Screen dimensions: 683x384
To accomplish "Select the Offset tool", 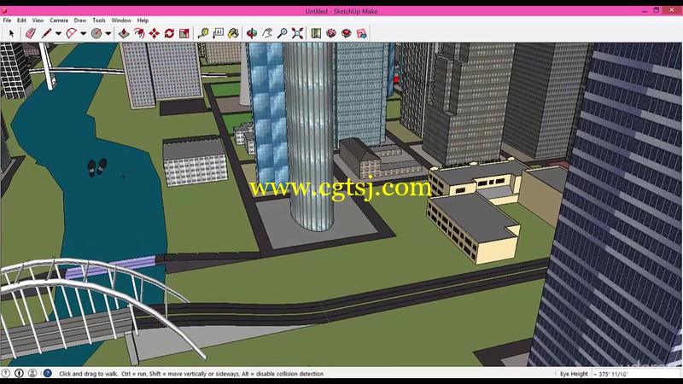I will click(139, 33).
